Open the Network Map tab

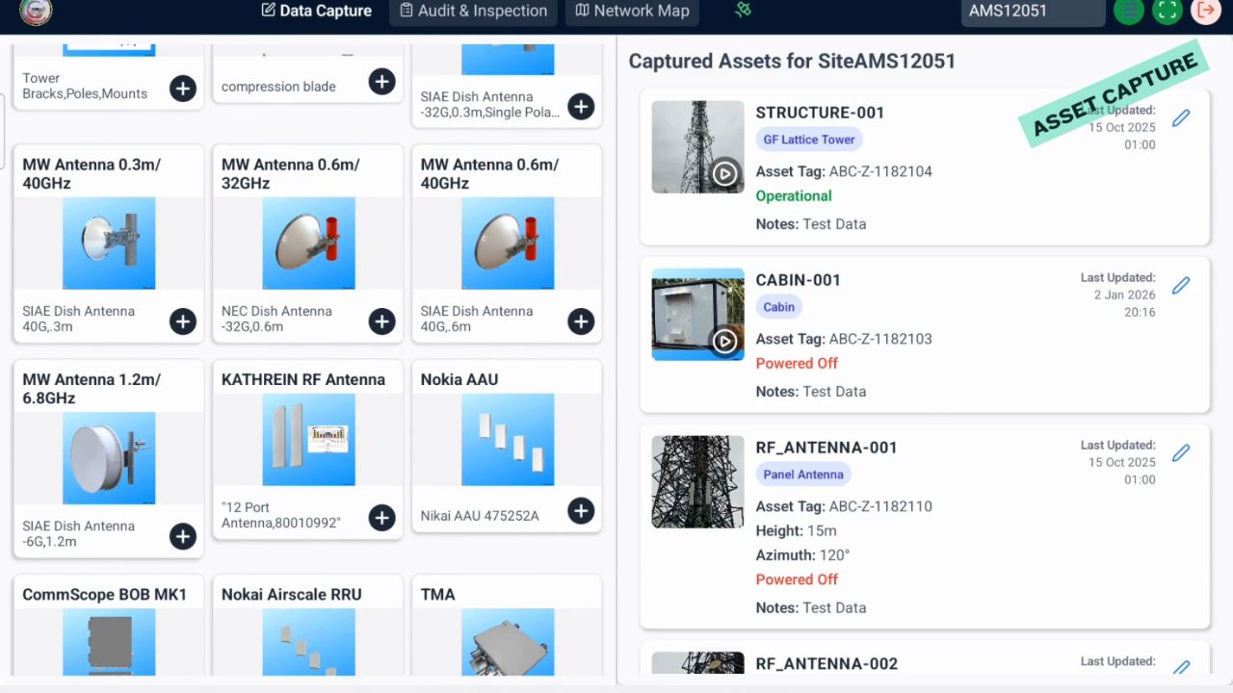click(x=632, y=12)
